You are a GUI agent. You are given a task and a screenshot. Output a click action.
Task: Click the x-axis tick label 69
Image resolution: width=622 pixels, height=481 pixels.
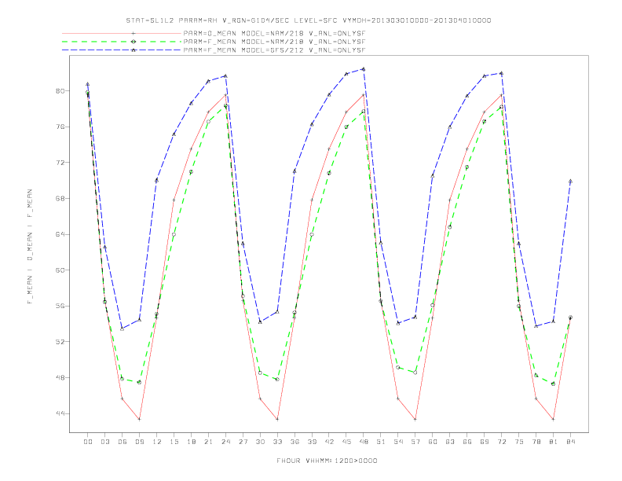[x=485, y=442]
